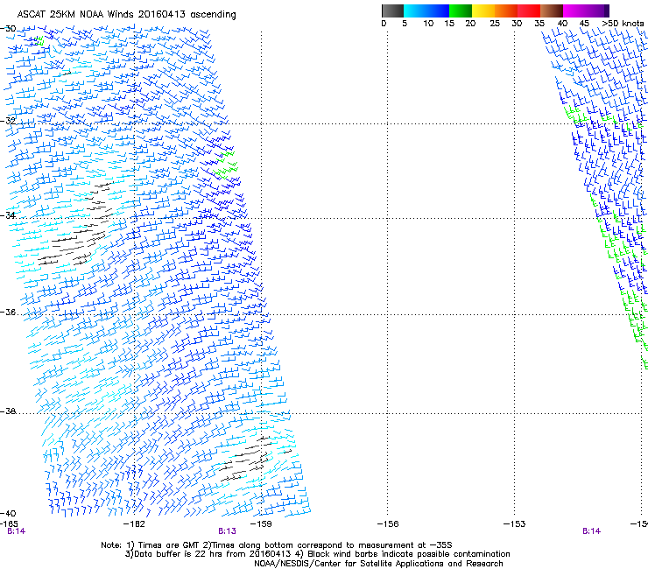Image resolution: width=648 pixels, height=569 pixels.
Task: Click the 'Times are GMT' note line
Action: coord(277,545)
